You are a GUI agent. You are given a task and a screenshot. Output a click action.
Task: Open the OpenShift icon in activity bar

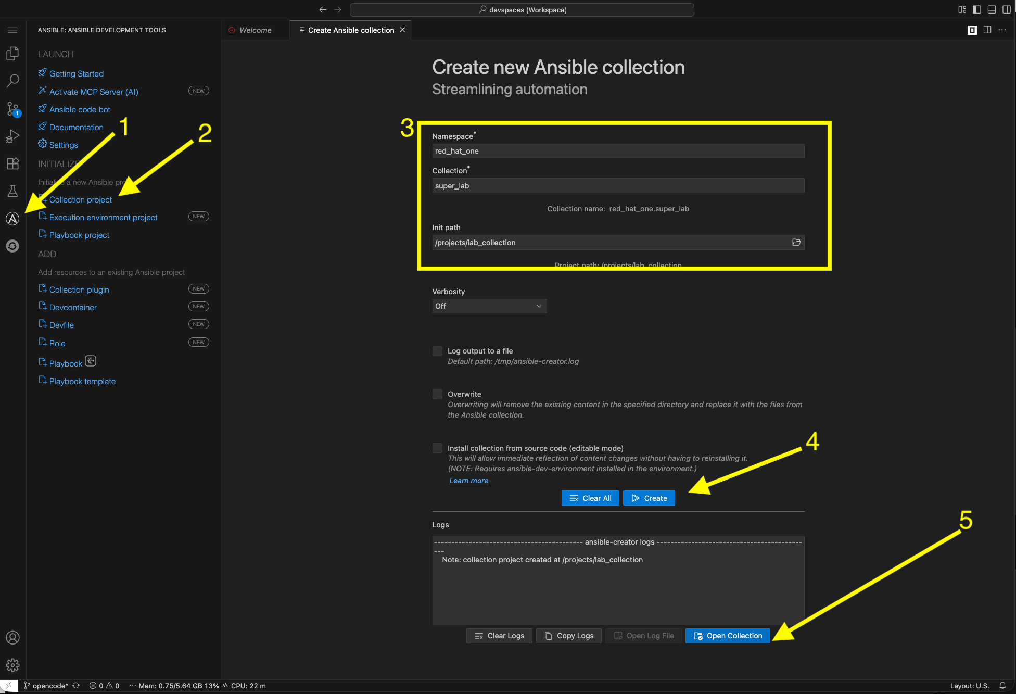click(x=12, y=246)
